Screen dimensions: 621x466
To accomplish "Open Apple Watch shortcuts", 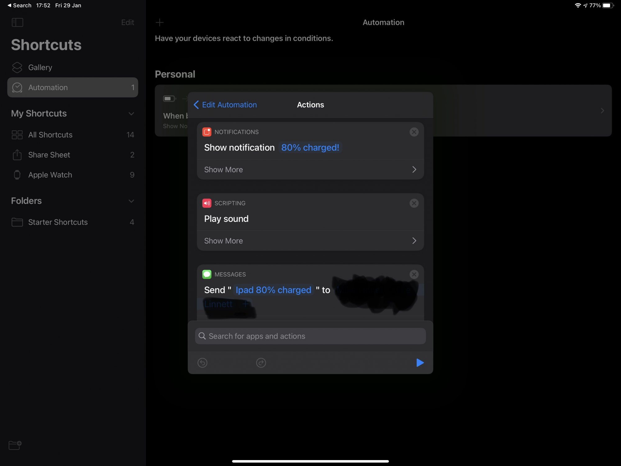I will (x=50, y=175).
